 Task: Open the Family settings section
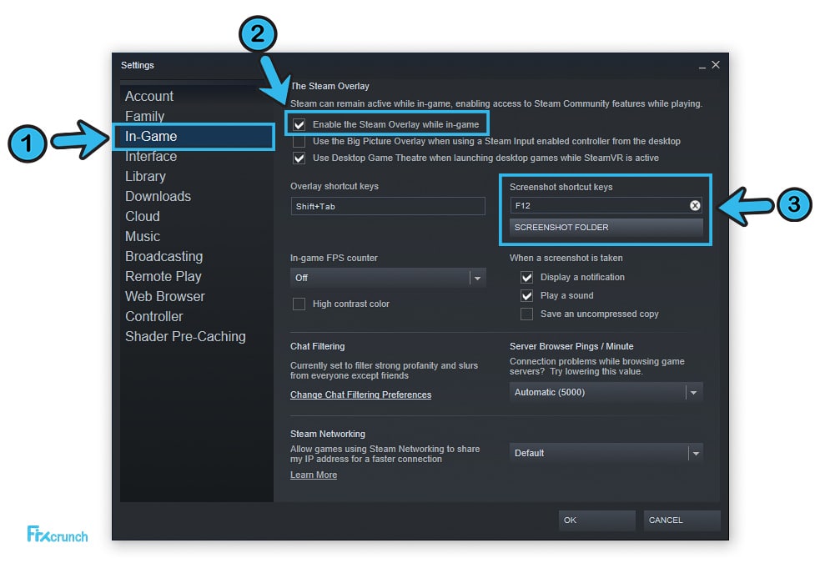144,117
